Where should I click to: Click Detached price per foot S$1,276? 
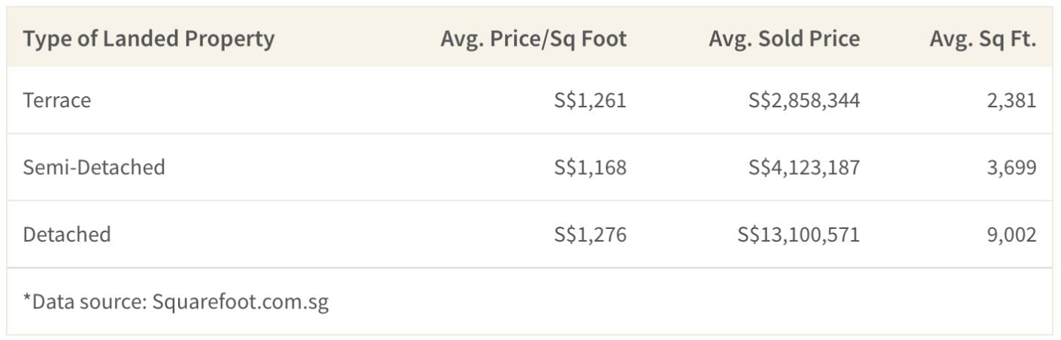coord(590,234)
